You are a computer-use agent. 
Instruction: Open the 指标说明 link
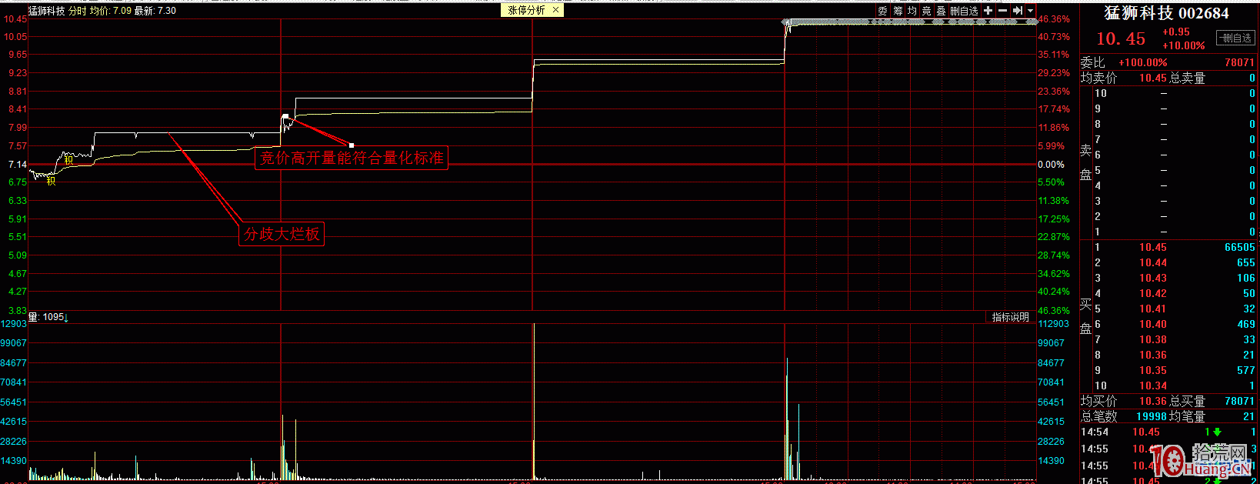1010,317
